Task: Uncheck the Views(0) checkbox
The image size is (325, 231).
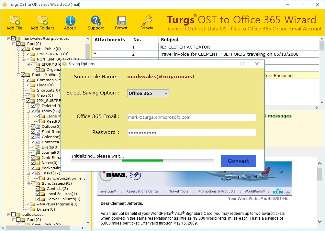Action: 28,95
